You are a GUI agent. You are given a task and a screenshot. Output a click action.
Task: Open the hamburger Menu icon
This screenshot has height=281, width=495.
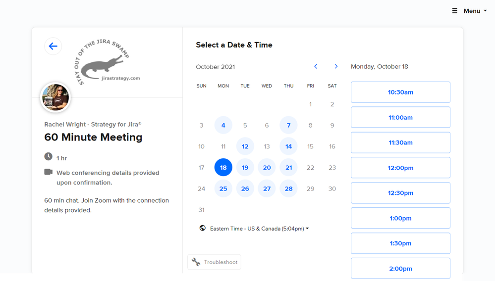pyautogui.click(x=454, y=11)
